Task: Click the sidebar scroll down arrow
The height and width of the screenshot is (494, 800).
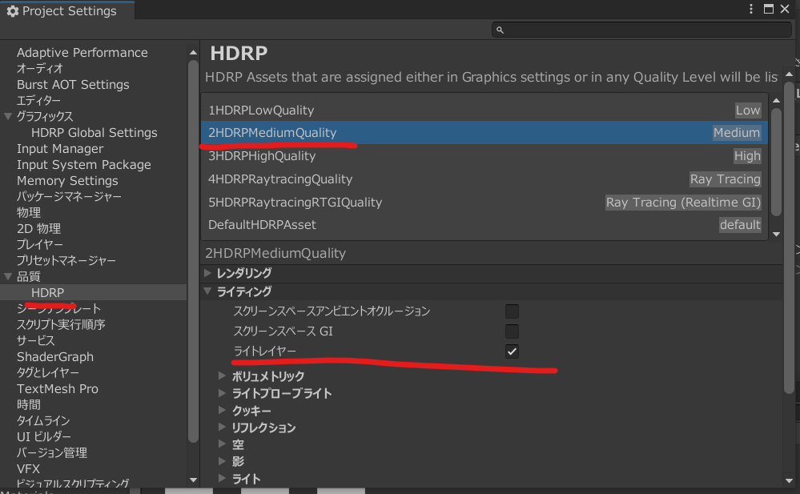Action: point(193,478)
